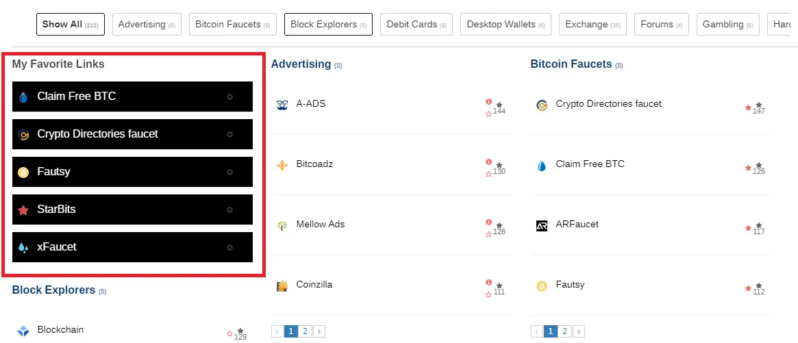Go to the next Bitcoin Faucets page with the arrow
Screen dimensions: 798x343
pos(579,332)
